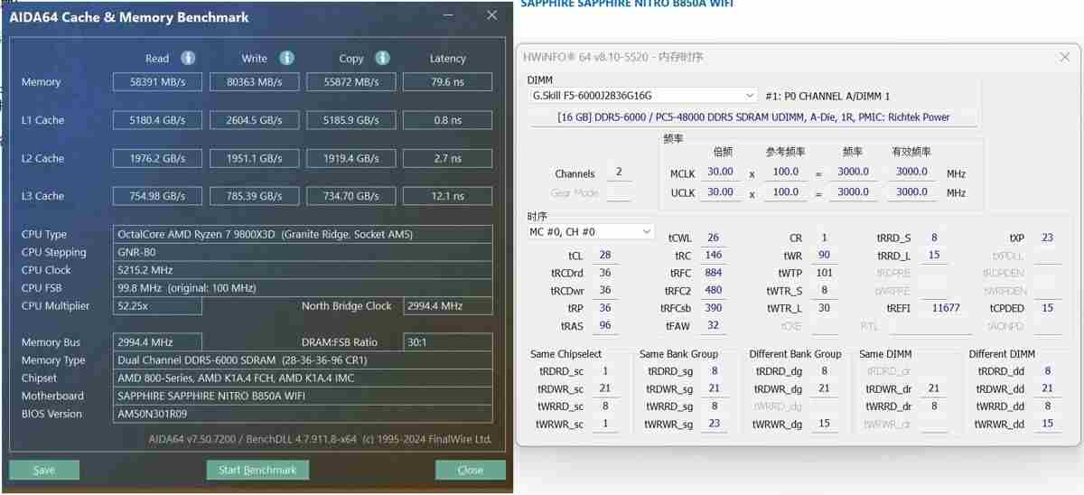
Task: Click UCLK multiplier field 30.00
Action: (x=721, y=192)
